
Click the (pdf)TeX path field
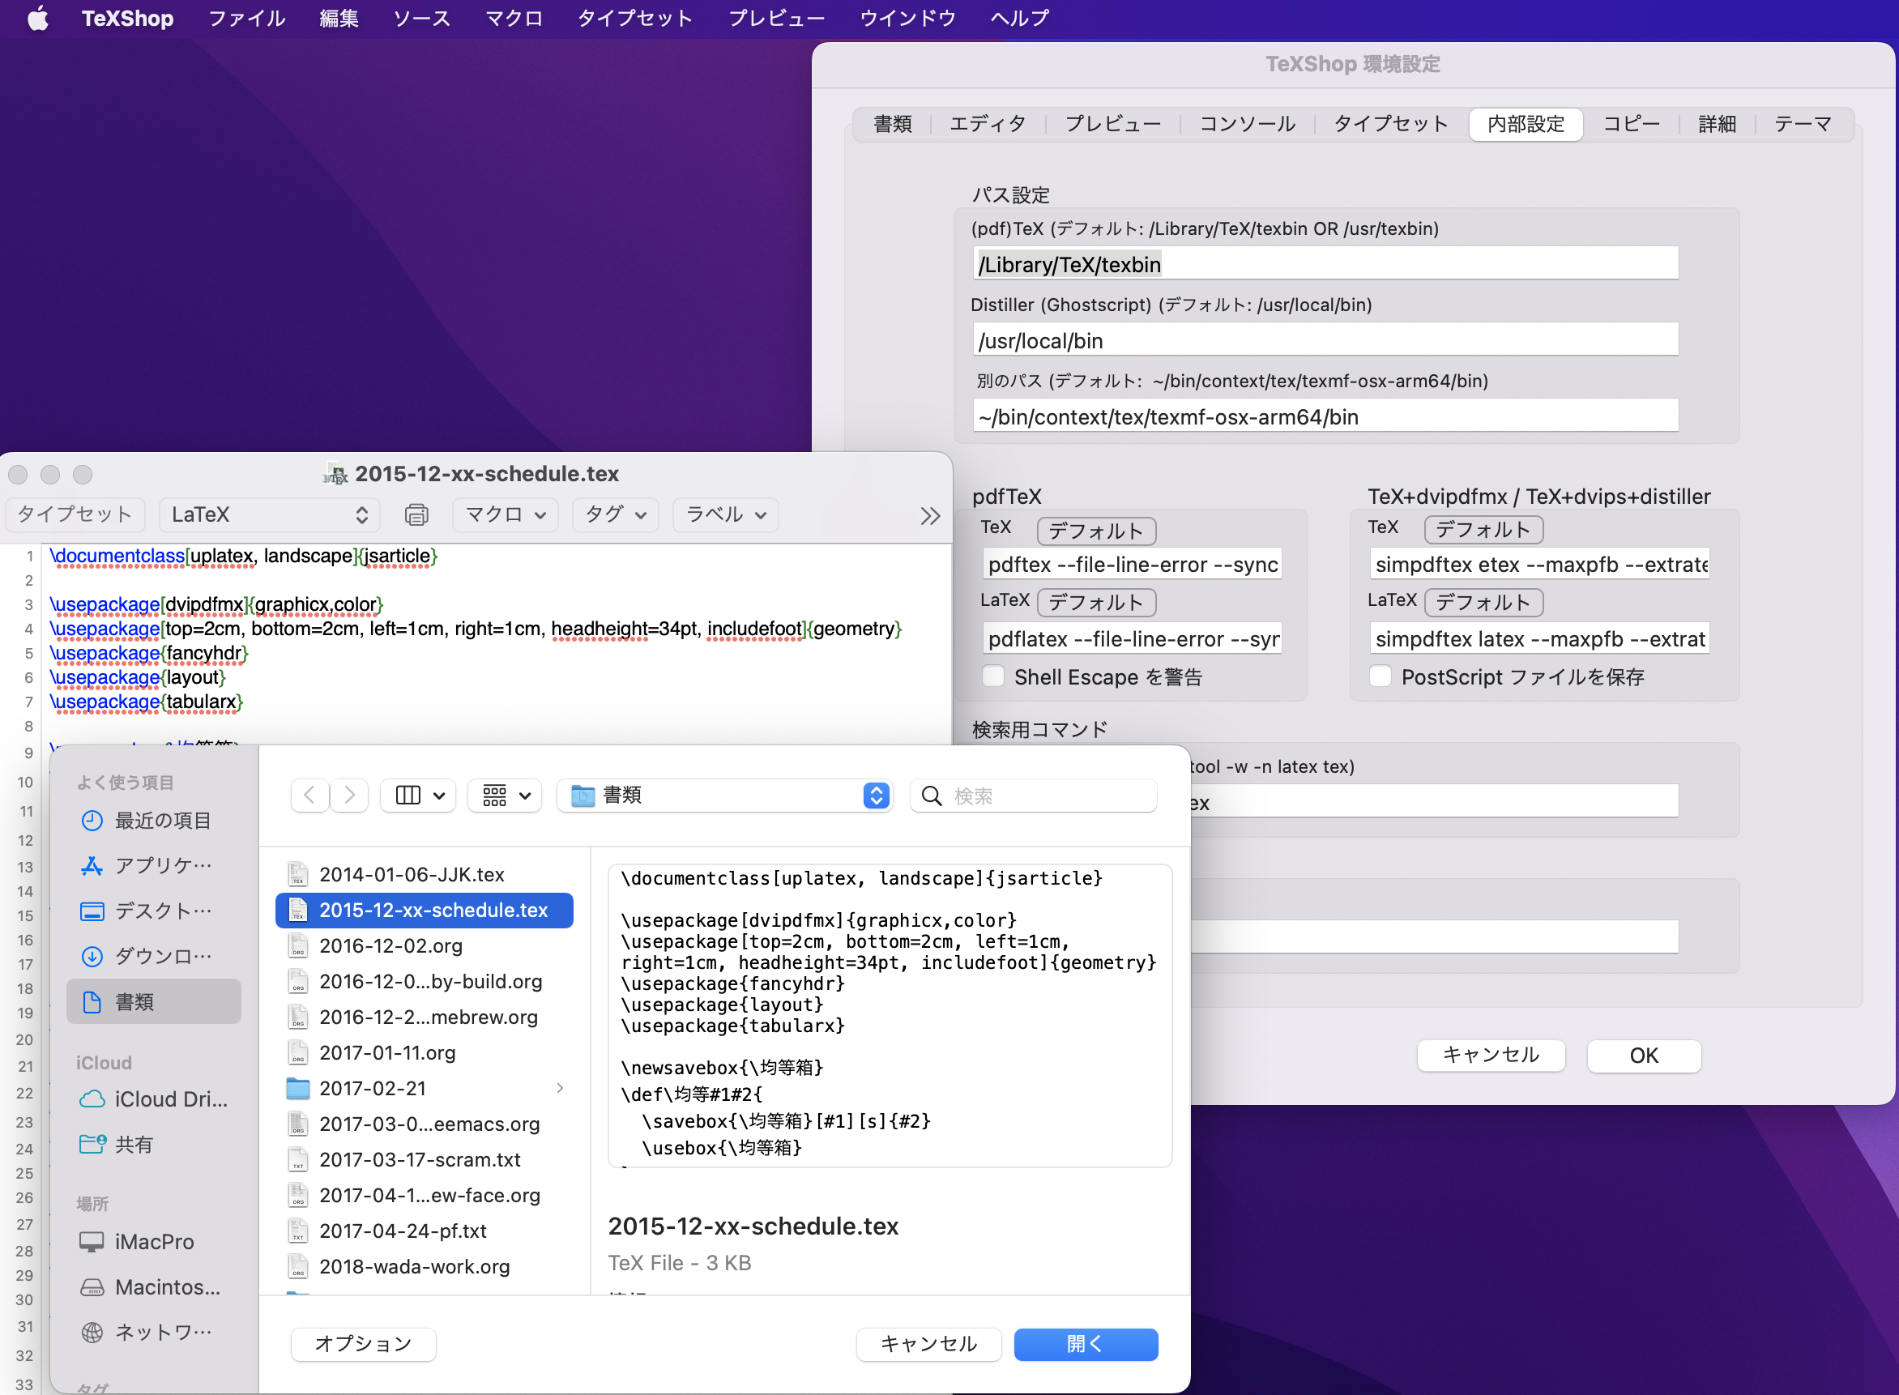point(1325,264)
